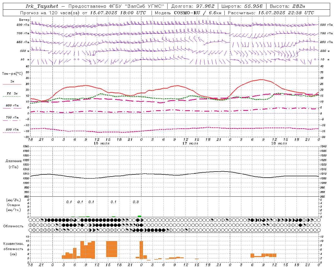Click the tallest orange convective bar at 15 hours on 16 июля

point(112,249)
